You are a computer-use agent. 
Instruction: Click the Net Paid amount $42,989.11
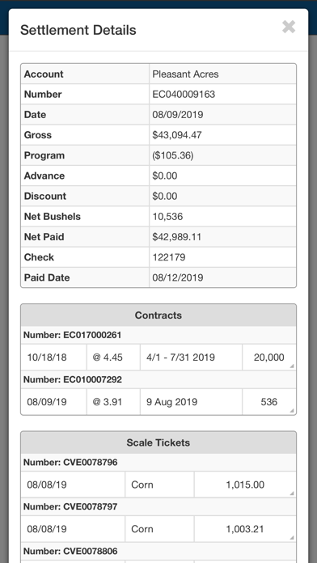[x=176, y=237]
